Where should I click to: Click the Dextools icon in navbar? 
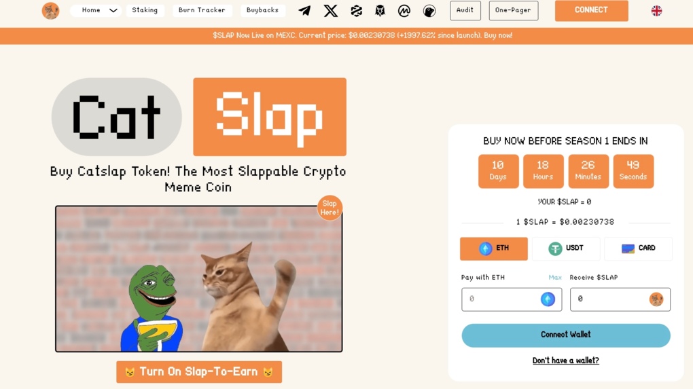point(356,11)
